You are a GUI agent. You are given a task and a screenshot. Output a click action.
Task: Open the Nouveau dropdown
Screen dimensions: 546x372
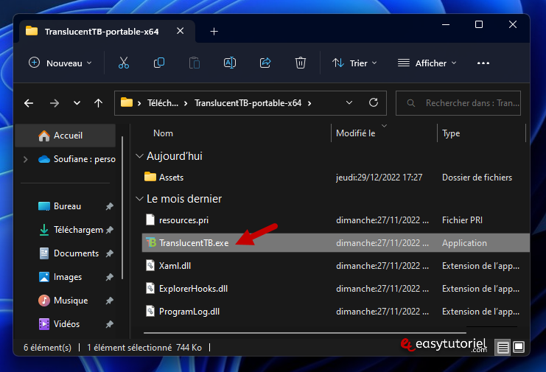60,63
